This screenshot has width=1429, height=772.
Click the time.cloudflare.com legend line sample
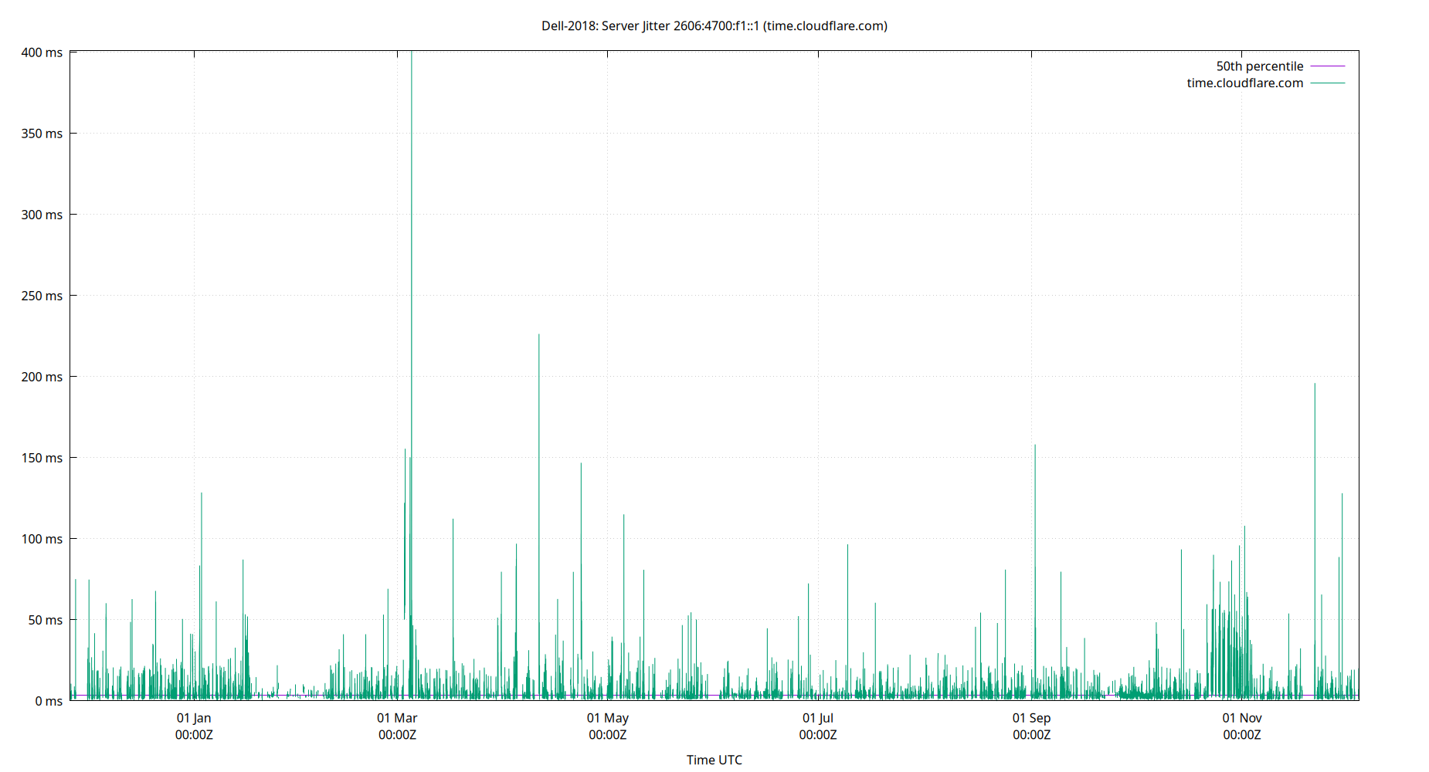pos(1327,83)
